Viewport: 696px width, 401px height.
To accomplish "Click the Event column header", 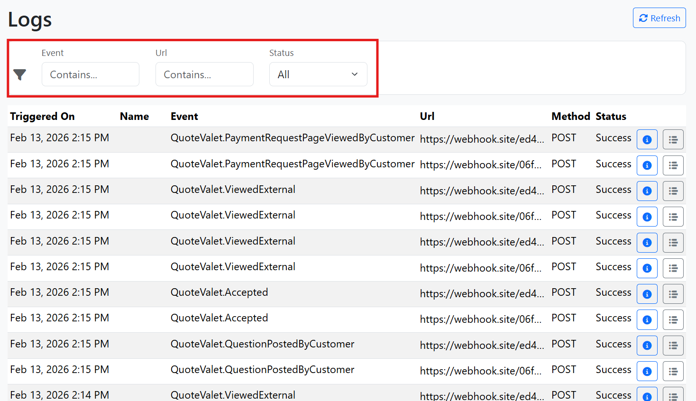I will 184,117.
